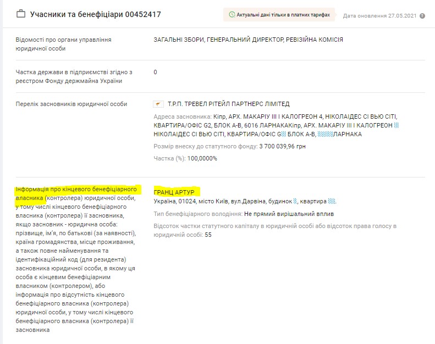Click the clock icon in paid tariffs badge
Image resolution: width=435 pixels, height=344 pixels.
pyautogui.click(x=232, y=15)
